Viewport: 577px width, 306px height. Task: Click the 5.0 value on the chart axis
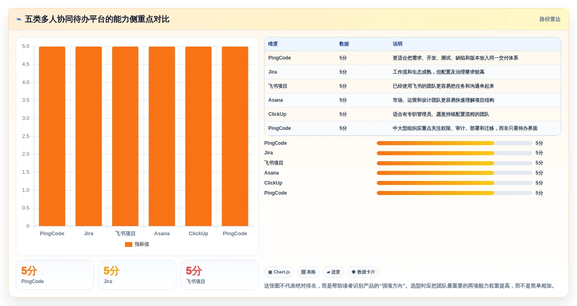[26, 46]
